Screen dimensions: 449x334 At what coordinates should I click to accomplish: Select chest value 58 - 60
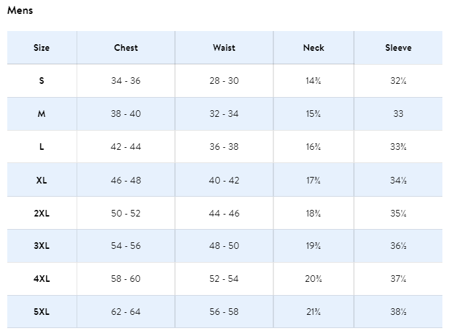125,279
